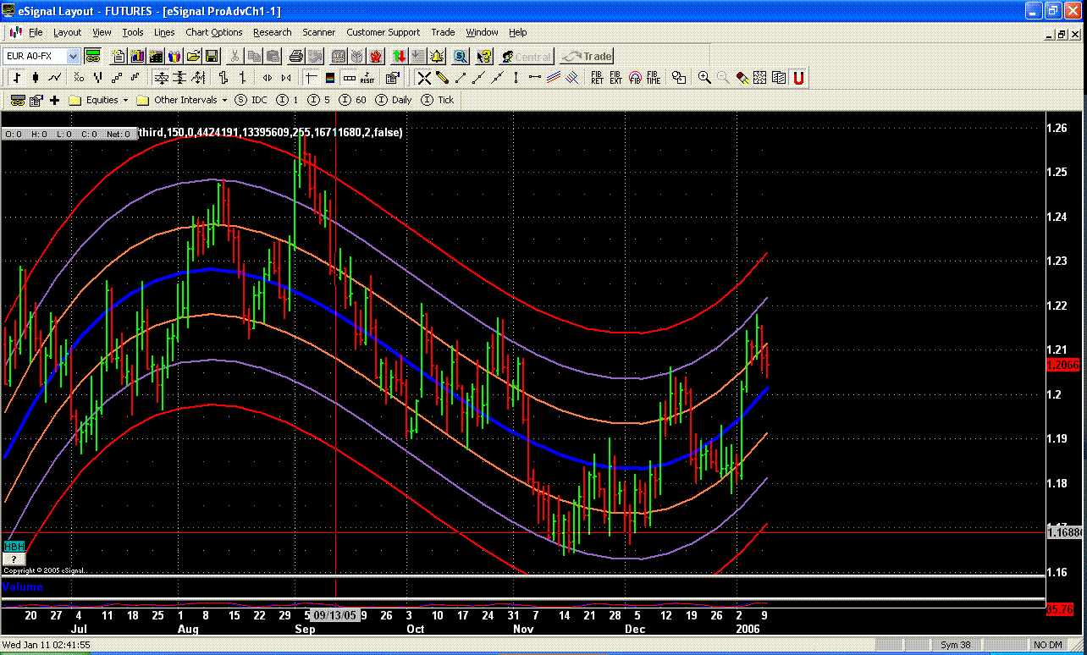Enable the Daily interval
Viewport: 1087px width, 655px height.
click(392, 100)
